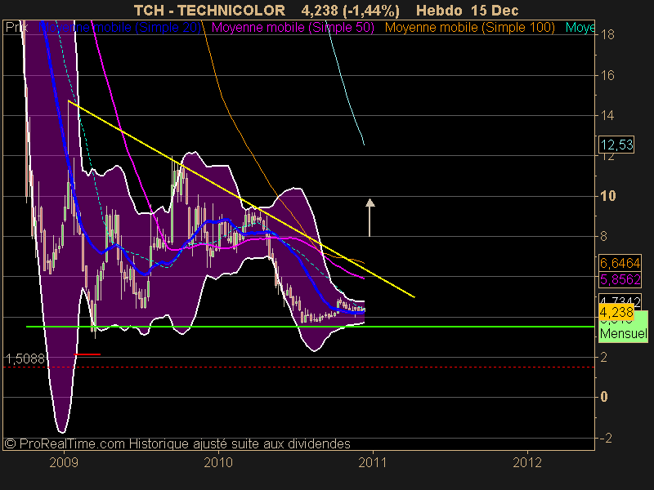Click the ProRealTime.com copyright text
The image size is (654, 490).
[177, 443]
